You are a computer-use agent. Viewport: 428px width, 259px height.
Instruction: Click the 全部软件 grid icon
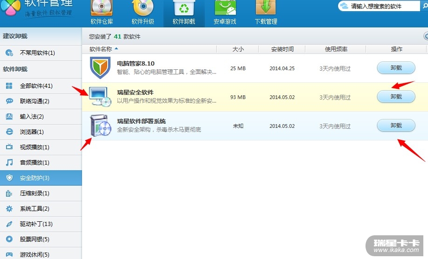[x=9, y=86]
